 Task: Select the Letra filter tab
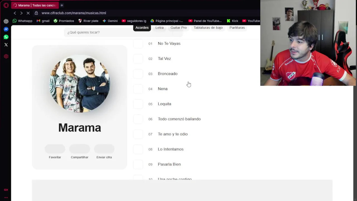point(160,28)
